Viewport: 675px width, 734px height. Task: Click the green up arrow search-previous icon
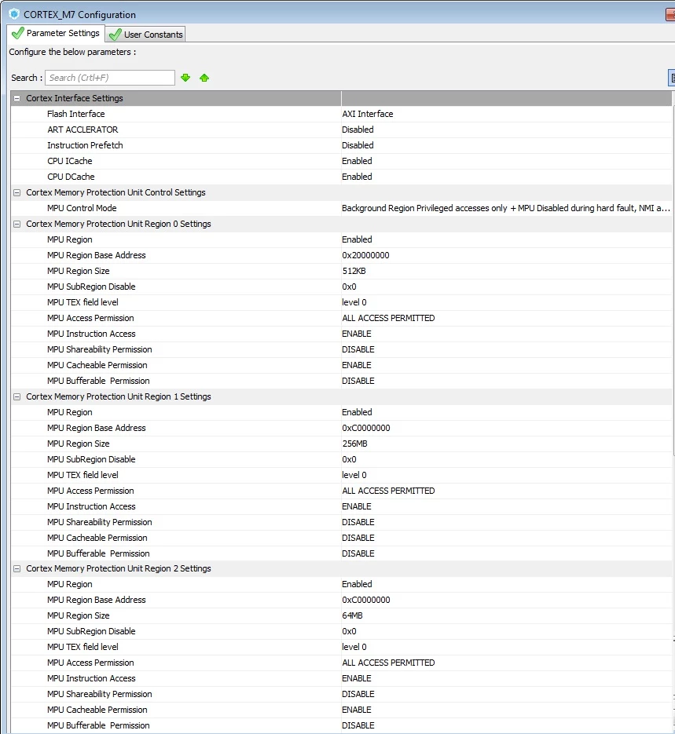pyautogui.click(x=204, y=78)
